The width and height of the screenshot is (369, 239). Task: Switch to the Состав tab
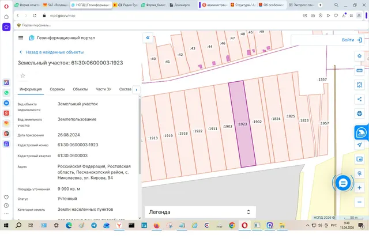(125, 89)
